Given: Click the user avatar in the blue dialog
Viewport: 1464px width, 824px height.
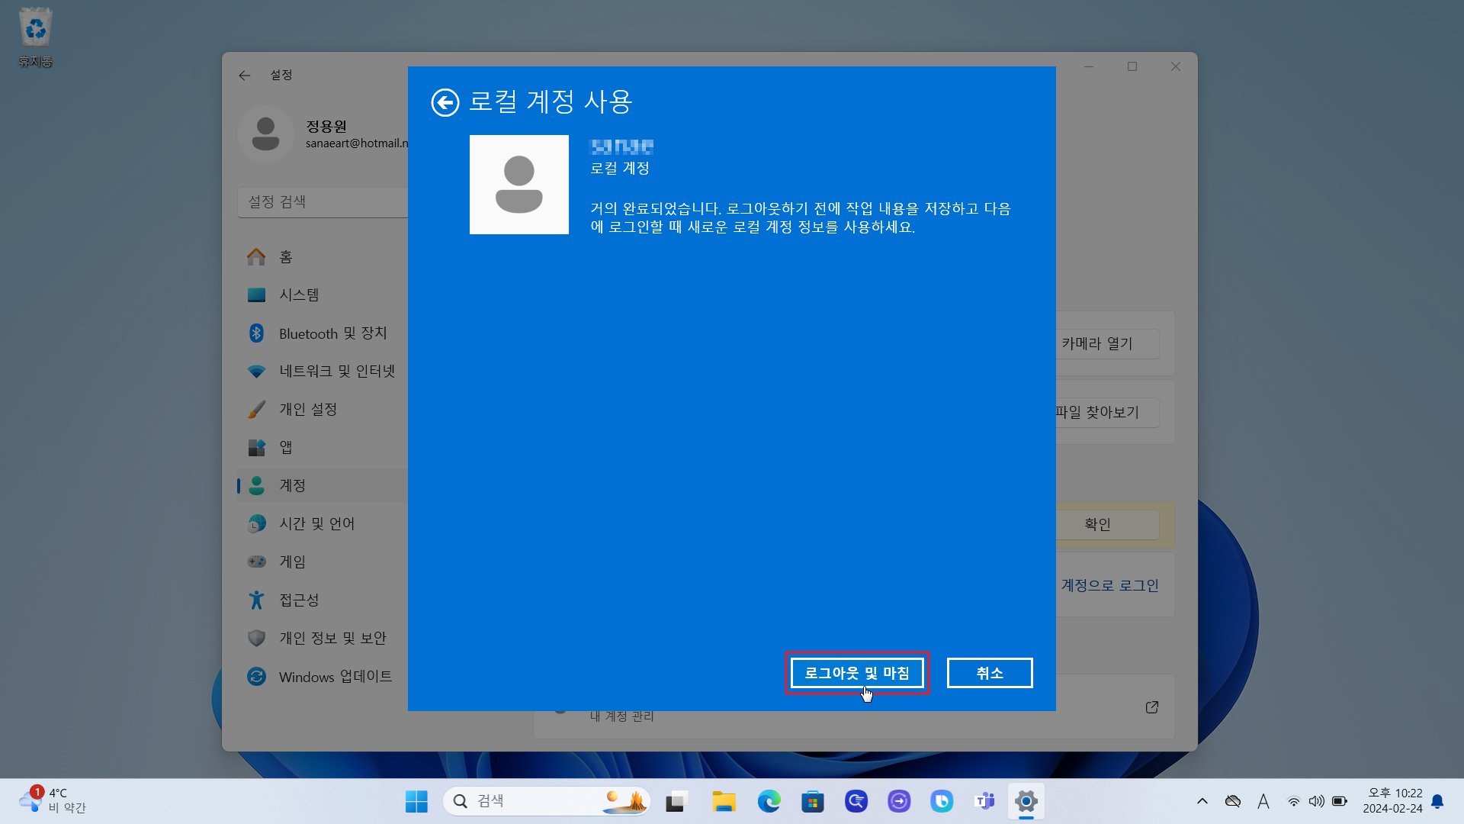Looking at the screenshot, I should click(518, 185).
